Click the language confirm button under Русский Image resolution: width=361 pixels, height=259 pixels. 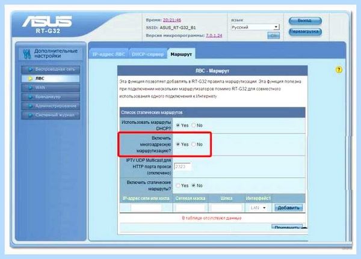click(274, 35)
